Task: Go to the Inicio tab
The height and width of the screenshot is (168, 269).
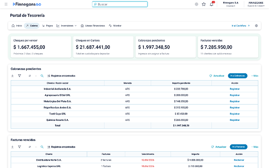Action: (x=17, y=26)
